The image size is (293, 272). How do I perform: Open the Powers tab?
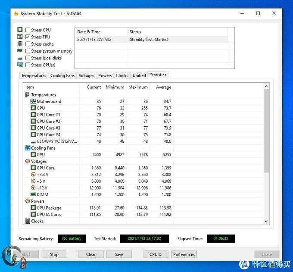pos(105,75)
